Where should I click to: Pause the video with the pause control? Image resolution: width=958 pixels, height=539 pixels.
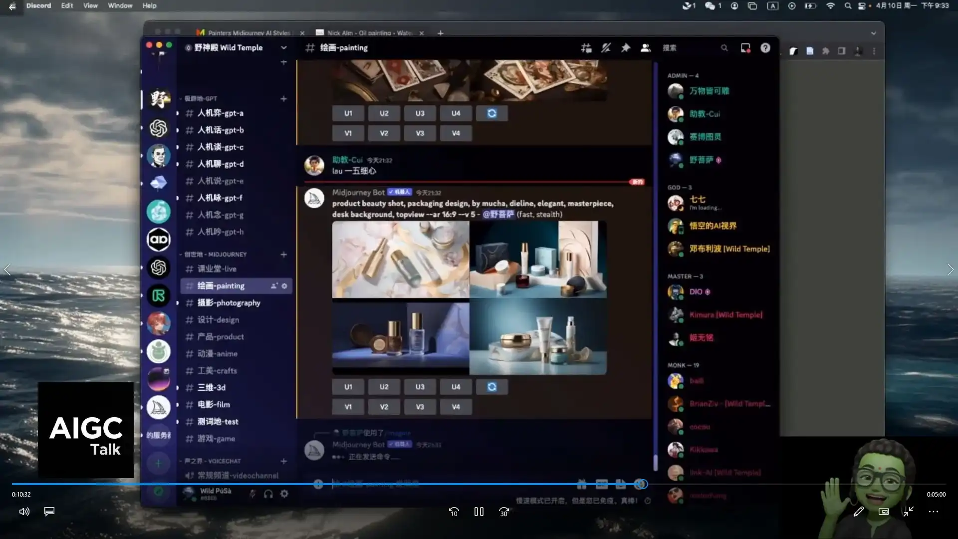click(479, 512)
